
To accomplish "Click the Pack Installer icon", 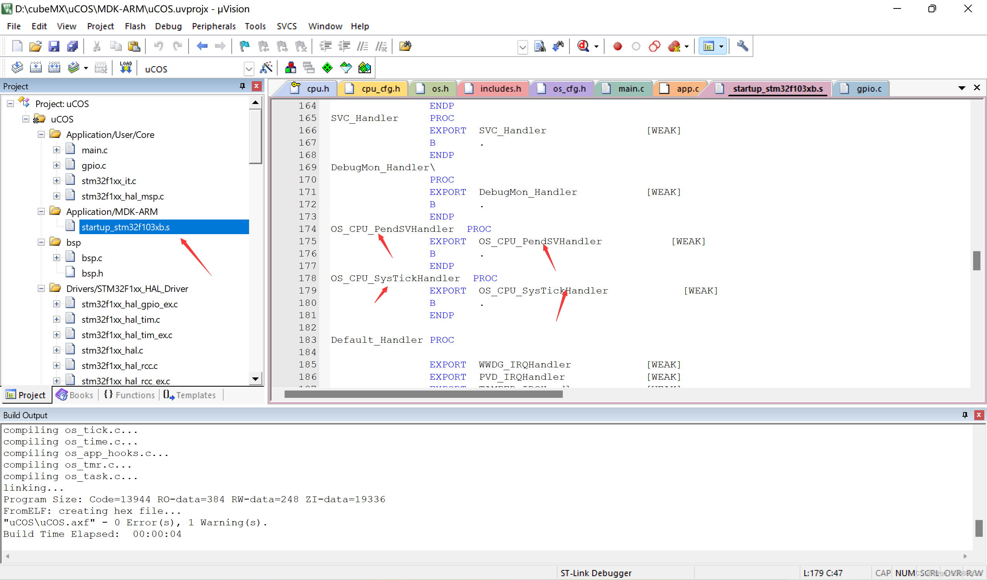I will point(364,68).
